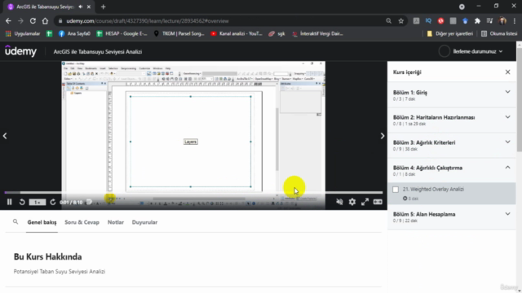
Task: Open TKGM | Parsel Sorg... bookmark
Action: pos(179,33)
